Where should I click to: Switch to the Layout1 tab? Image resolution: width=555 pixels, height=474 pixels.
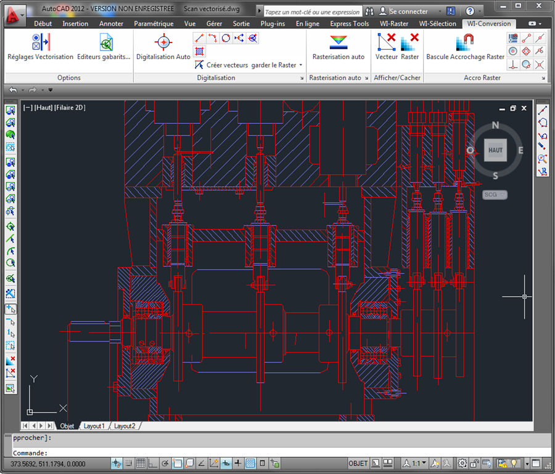pyautogui.click(x=94, y=426)
